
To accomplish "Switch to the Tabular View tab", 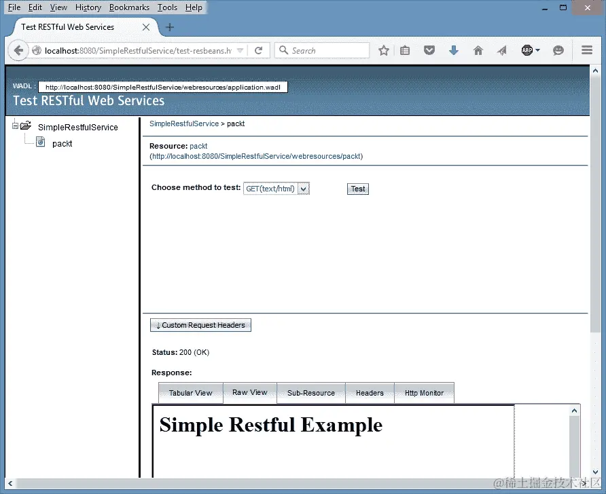I will (190, 393).
